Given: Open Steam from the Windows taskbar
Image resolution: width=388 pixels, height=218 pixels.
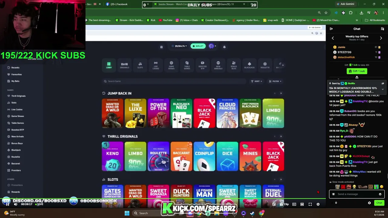Looking at the screenshot, I should click(252, 213).
